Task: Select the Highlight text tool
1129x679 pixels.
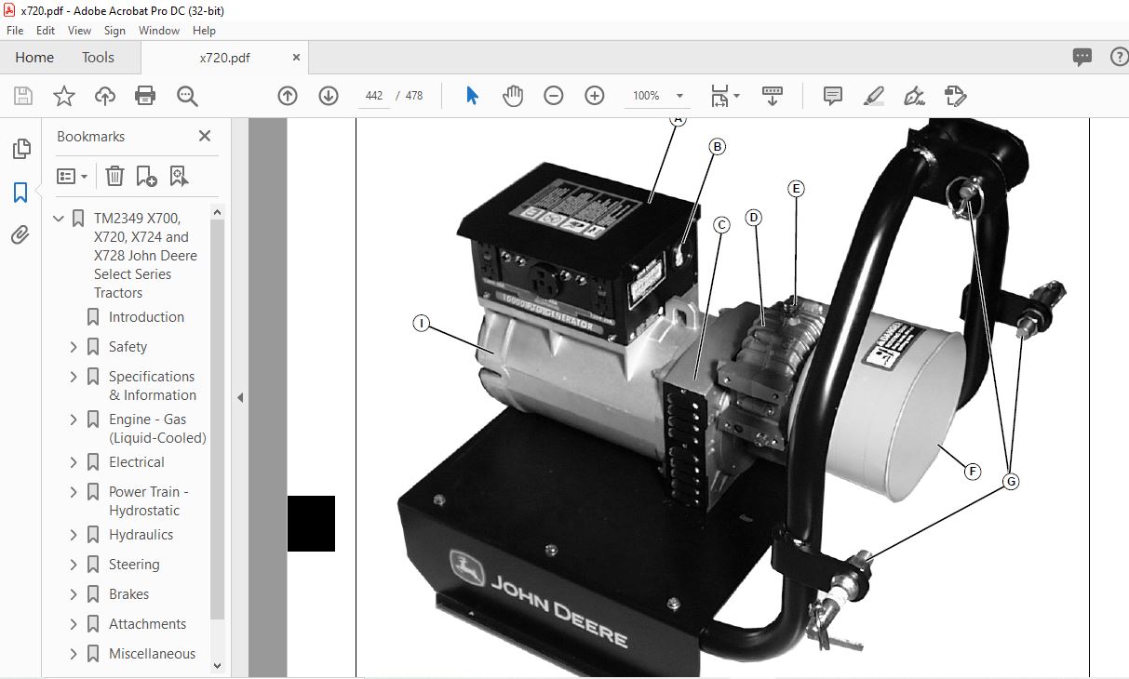Action: pyautogui.click(x=873, y=96)
